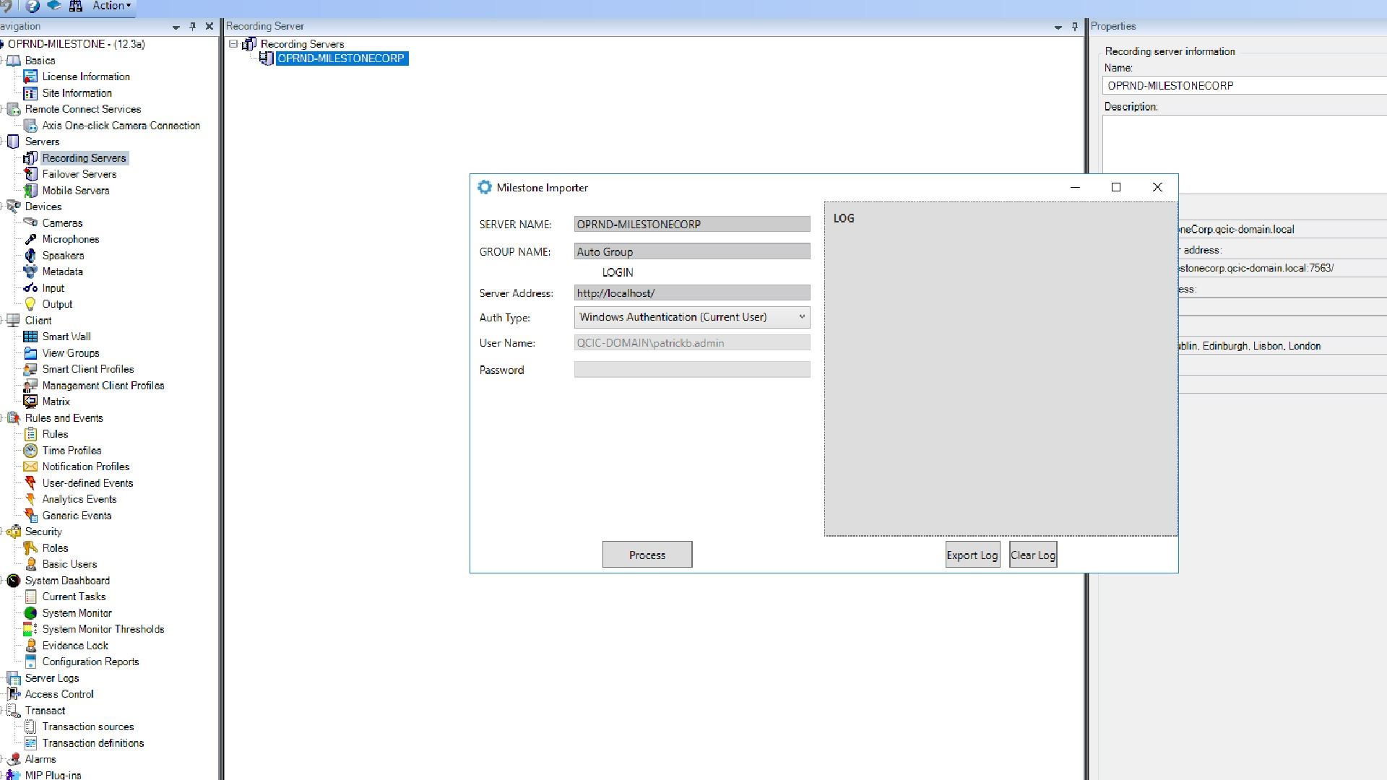This screenshot has height=780, width=1387.
Task: Open the View Groups icon
Action: (x=30, y=353)
